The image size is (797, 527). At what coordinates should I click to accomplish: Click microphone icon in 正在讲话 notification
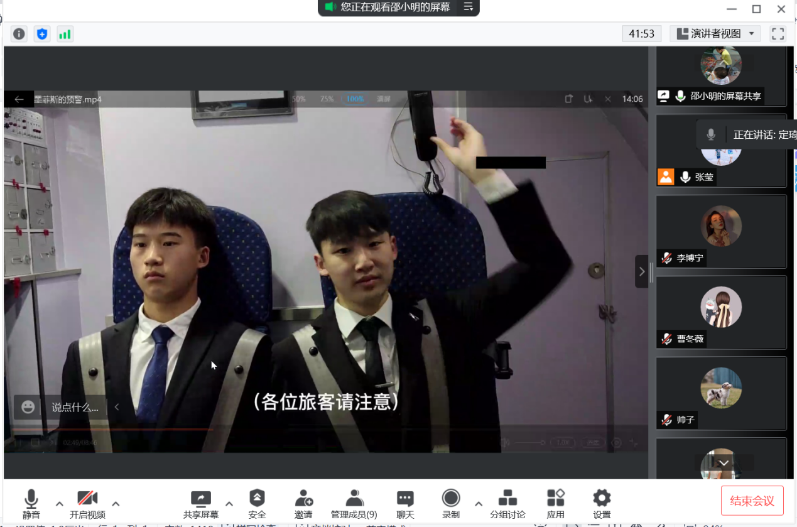pos(711,134)
